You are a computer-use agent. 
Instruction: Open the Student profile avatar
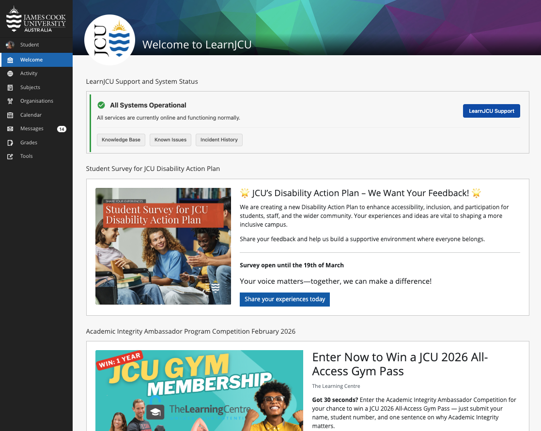(x=10, y=45)
